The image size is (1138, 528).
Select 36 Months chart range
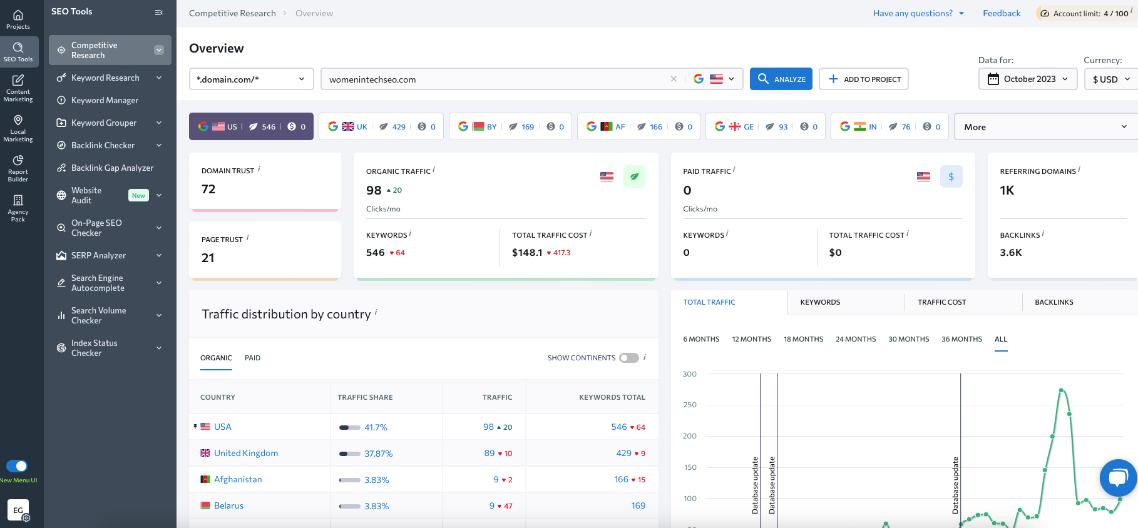[x=961, y=339]
